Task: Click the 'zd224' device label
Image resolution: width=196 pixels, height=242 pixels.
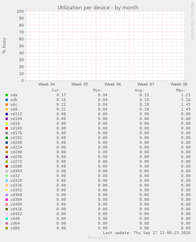Action: [x=16, y=147]
